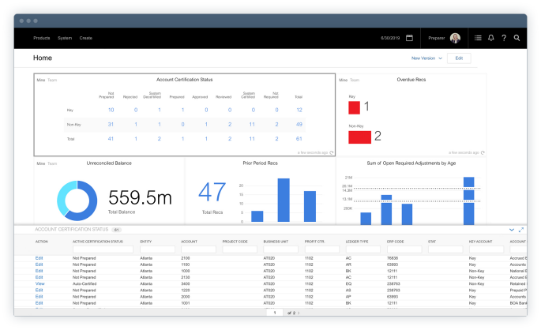The height and width of the screenshot is (330, 541).
Task: Expand the grid panel to full screen
Action: (521, 229)
